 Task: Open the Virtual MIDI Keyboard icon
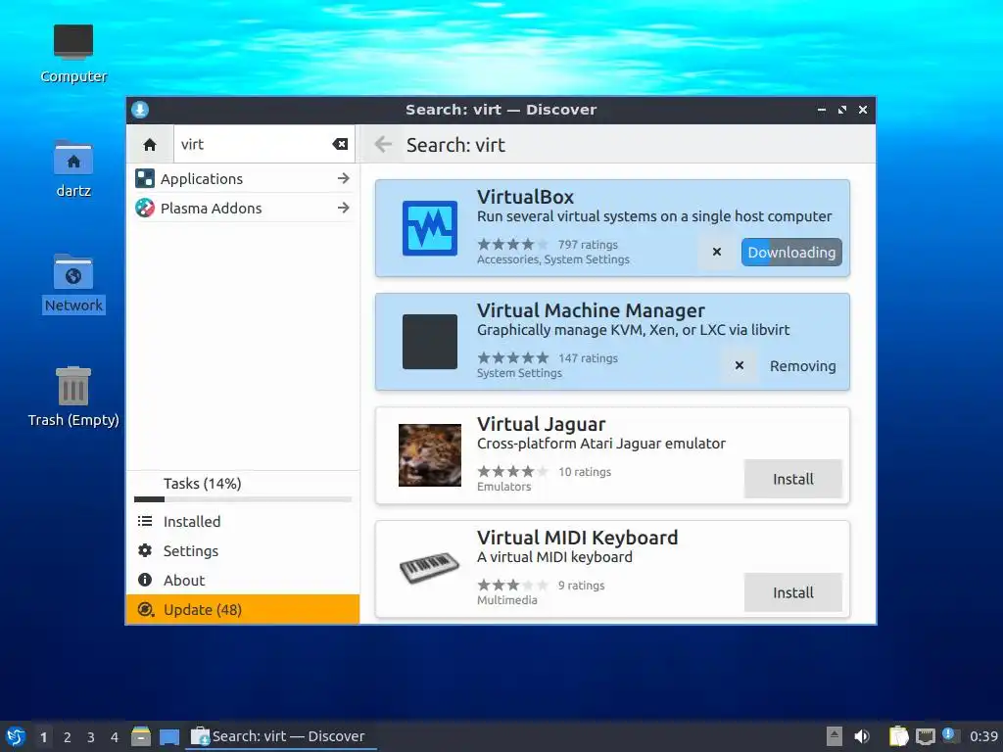point(430,567)
